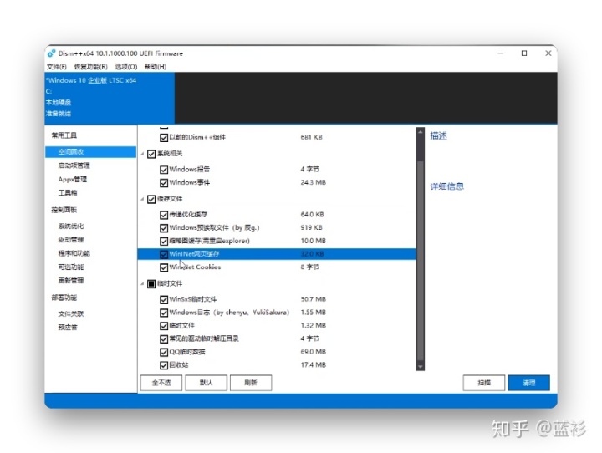This screenshot has height=453, width=602.
Task: Click the 默认 button
Action: click(x=207, y=383)
